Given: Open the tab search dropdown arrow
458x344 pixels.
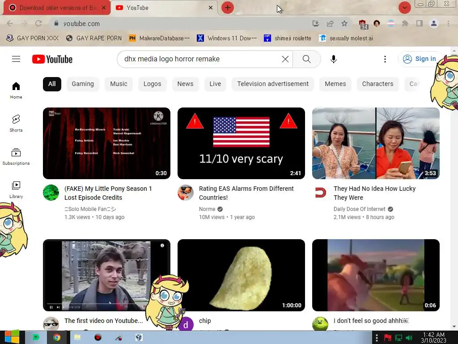Looking at the screenshot, I should click(x=404, y=8).
